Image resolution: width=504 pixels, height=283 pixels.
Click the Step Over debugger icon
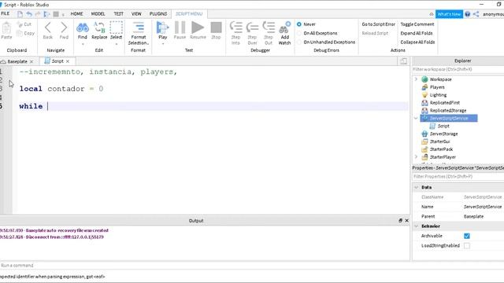pyautogui.click(x=252, y=28)
